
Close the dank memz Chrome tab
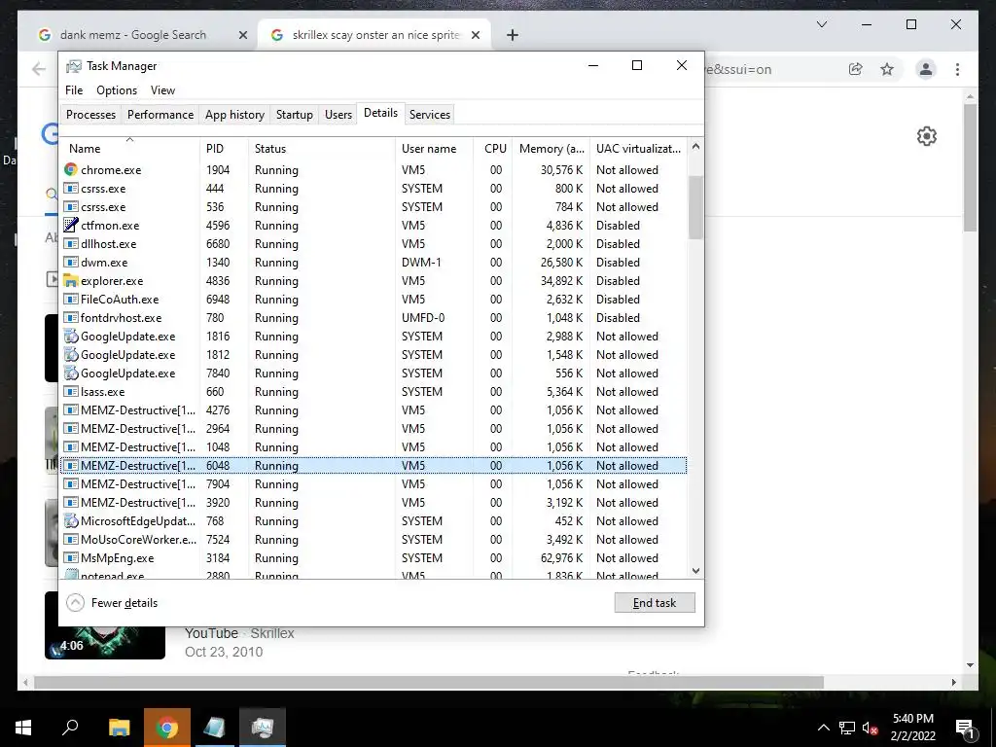(x=242, y=35)
